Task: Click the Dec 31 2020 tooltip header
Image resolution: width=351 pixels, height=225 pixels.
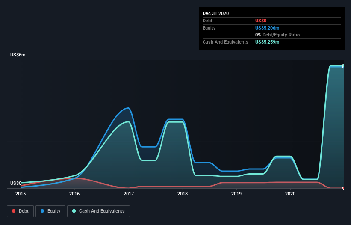Action: point(215,13)
